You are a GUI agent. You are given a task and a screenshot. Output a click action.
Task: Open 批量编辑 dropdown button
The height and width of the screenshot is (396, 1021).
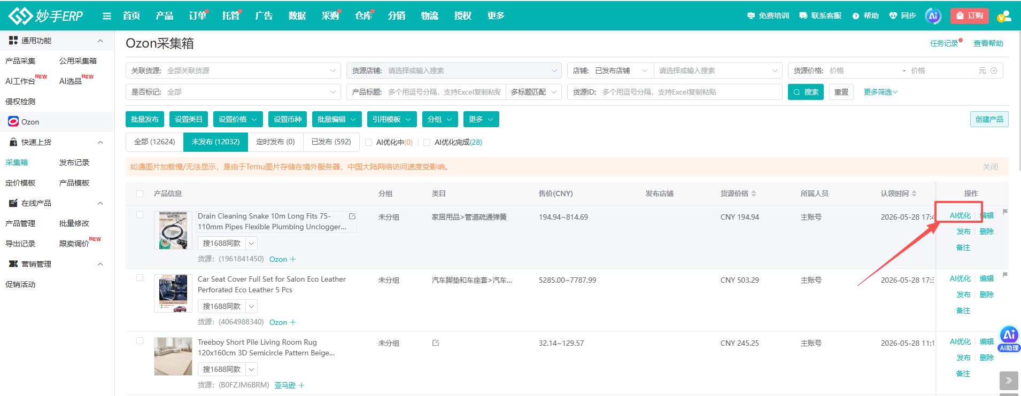337,119
